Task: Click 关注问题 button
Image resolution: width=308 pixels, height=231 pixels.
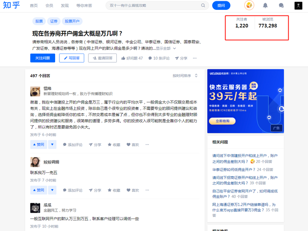Action: point(43,58)
